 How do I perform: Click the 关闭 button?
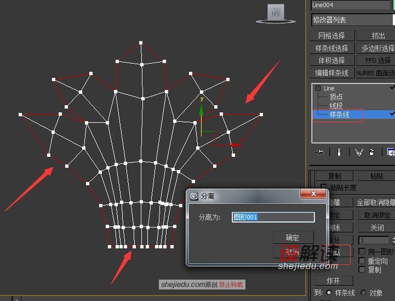[x=377, y=228]
